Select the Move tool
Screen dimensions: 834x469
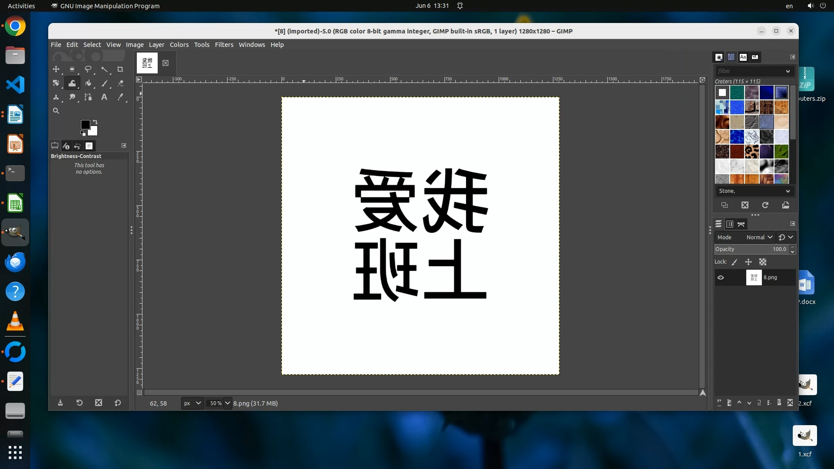[56, 69]
